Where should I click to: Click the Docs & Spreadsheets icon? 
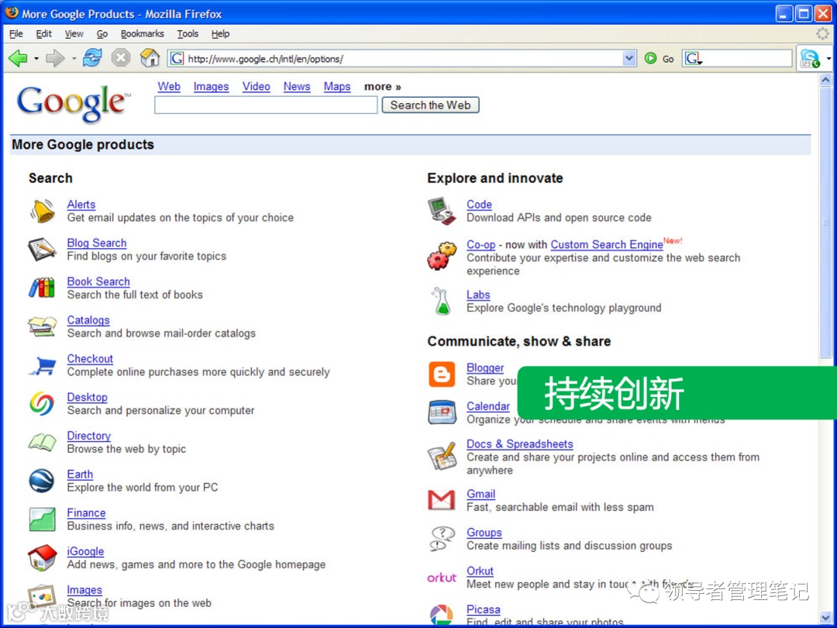coord(442,456)
